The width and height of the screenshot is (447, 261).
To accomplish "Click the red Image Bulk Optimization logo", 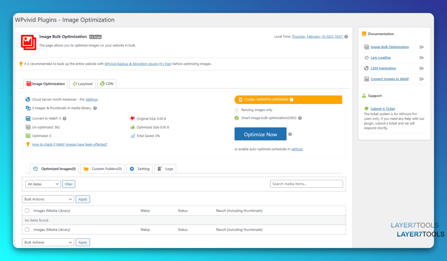I will point(28,42).
